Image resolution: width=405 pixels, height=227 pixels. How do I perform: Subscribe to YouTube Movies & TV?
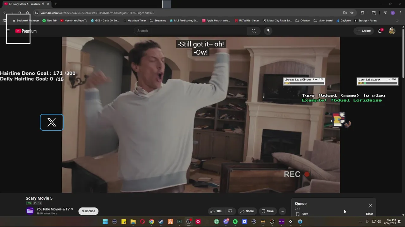click(x=88, y=211)
